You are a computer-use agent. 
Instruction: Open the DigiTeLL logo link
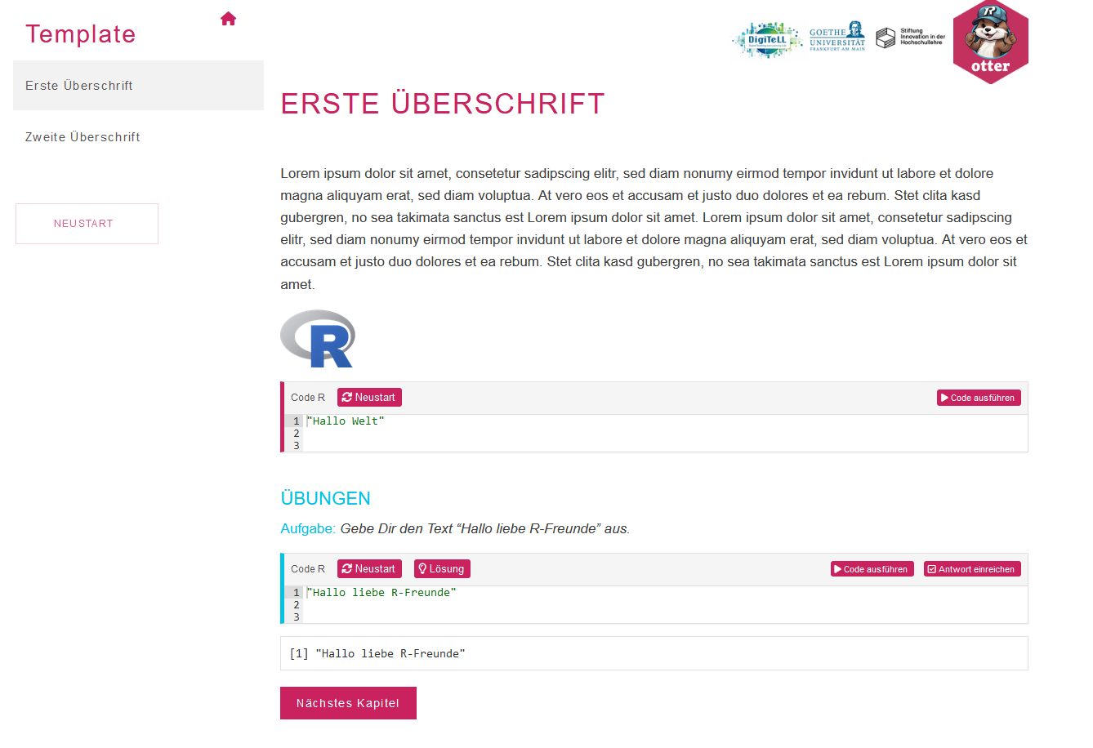(766, 40)
